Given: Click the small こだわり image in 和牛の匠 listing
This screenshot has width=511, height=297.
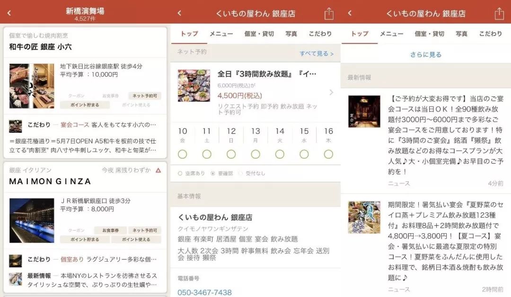Looking at the screenshot, I should [15, 126].
